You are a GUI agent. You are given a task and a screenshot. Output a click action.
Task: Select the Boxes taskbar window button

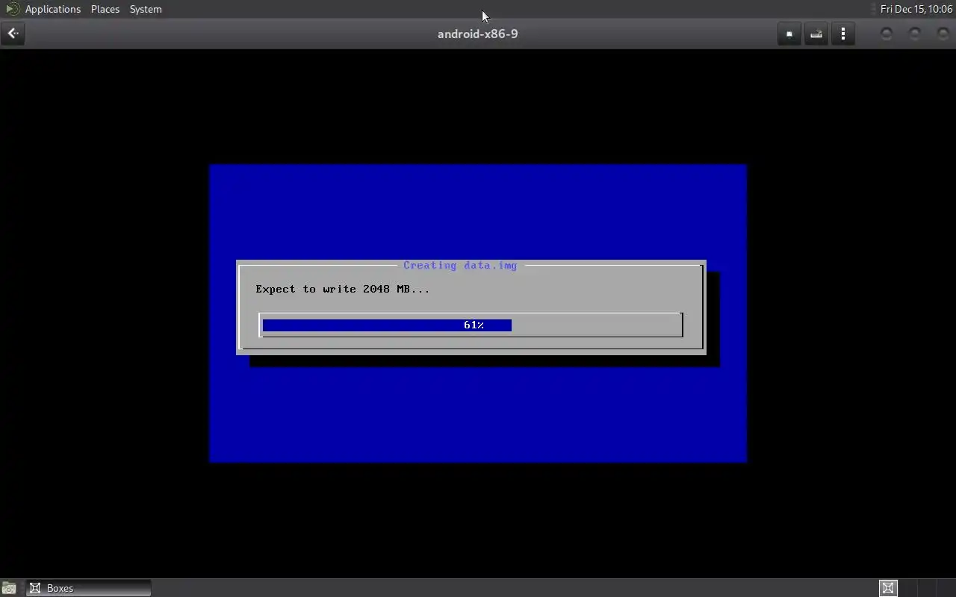pos(89,588)
